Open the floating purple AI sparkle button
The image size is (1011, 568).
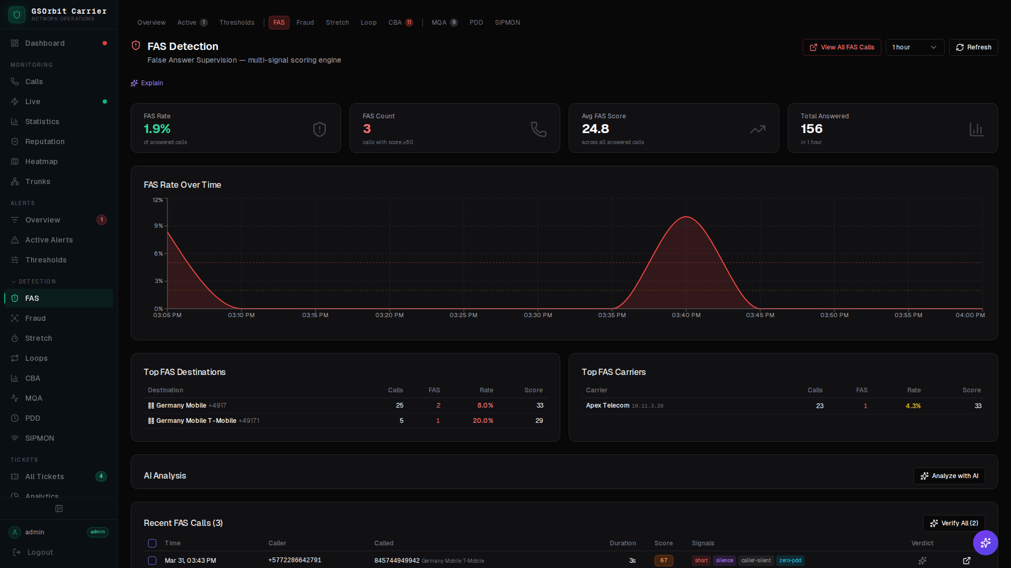[x=986, y=543]
